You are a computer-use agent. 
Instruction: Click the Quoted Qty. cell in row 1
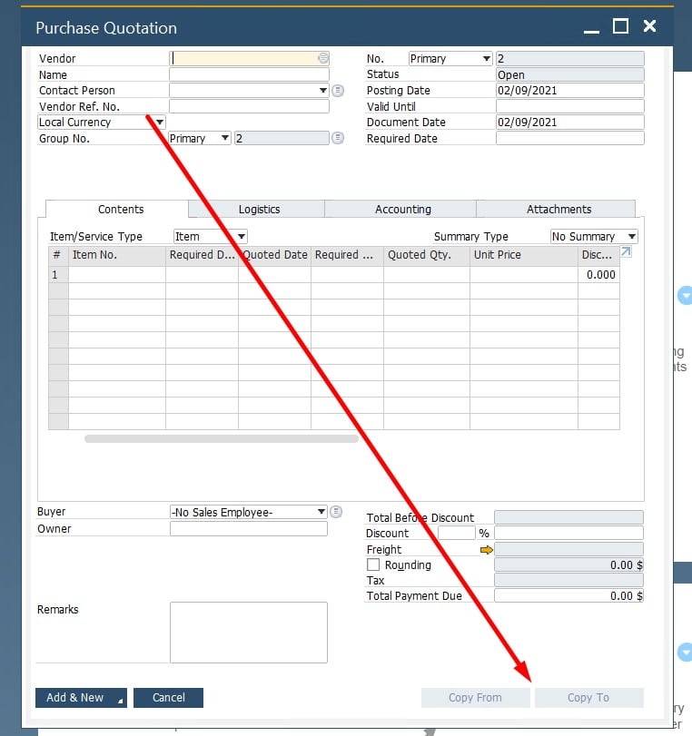427,275
